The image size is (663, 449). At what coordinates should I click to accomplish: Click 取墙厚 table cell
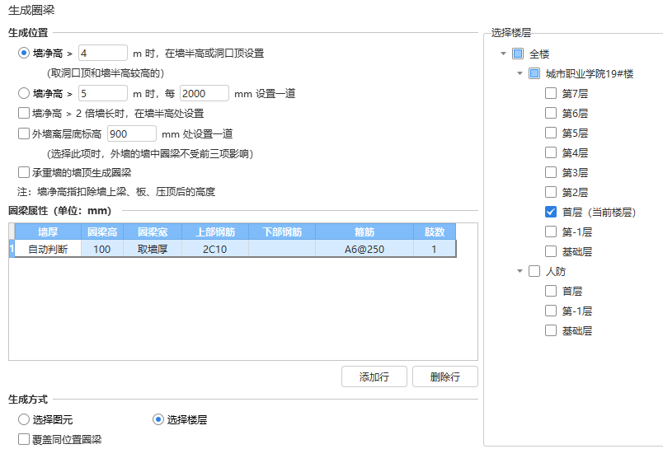(x=153, y=249)
